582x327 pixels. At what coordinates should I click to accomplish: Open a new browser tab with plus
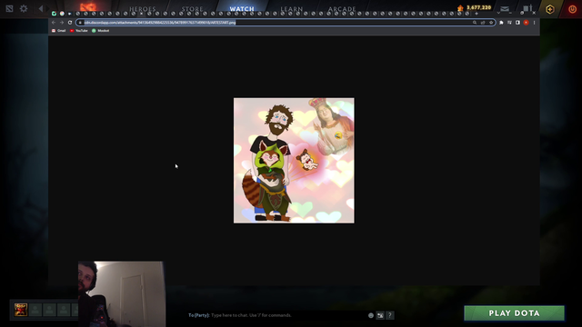(x=477, y=14)
